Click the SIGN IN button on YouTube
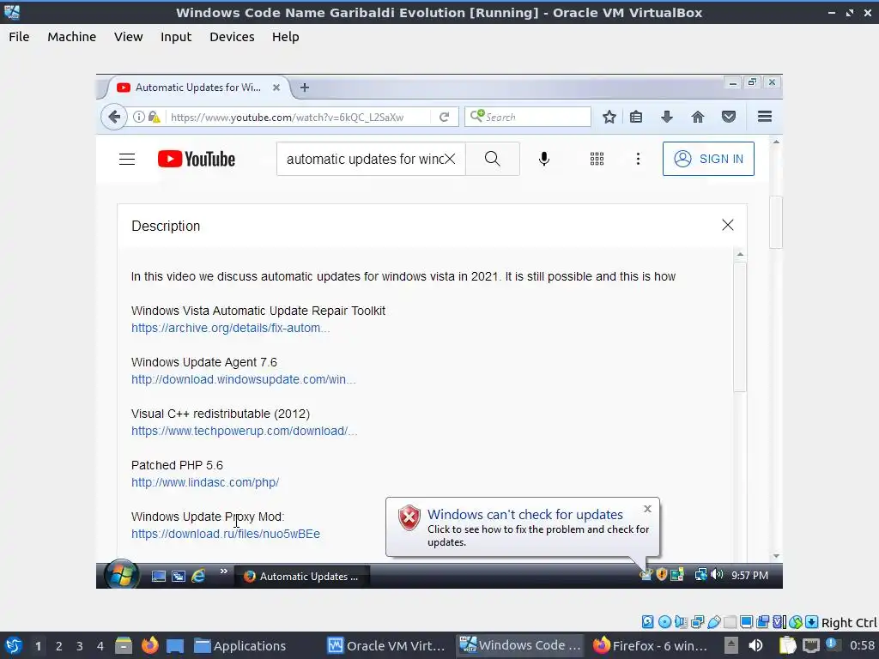Viewport: 879px width, 659px height. [708, 159]
